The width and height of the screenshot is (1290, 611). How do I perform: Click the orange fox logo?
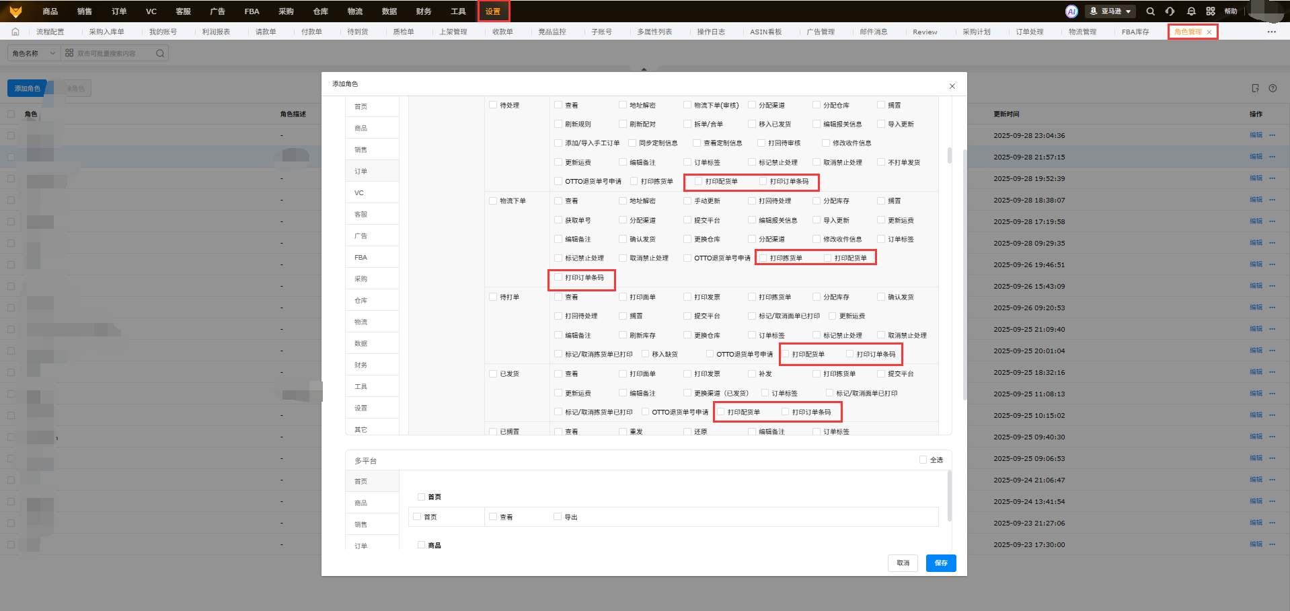point(15,11)
